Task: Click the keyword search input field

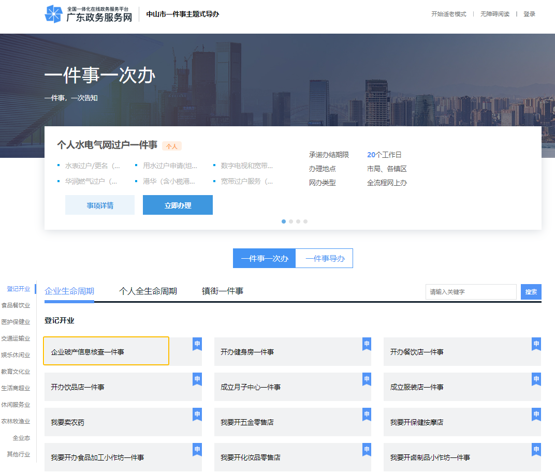Action: (471, 291)
